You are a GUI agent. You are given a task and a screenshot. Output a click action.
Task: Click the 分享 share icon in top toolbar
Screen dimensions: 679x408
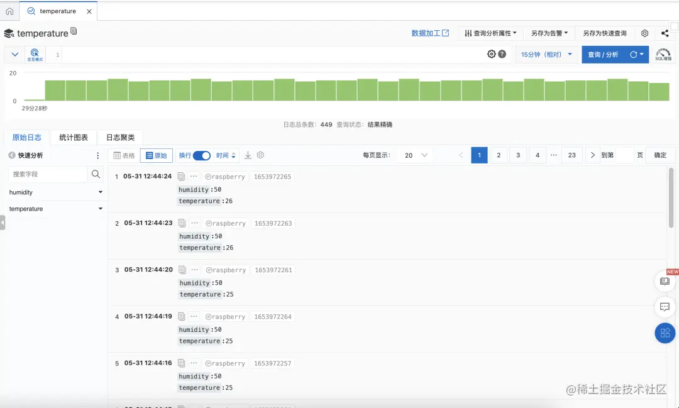[x=665, y=33]
